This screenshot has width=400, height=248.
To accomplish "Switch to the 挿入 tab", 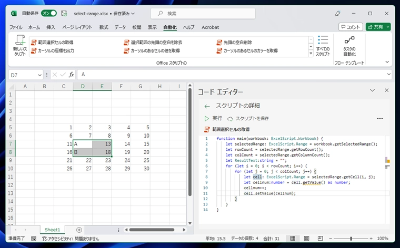I will click(x=51, y=27).
